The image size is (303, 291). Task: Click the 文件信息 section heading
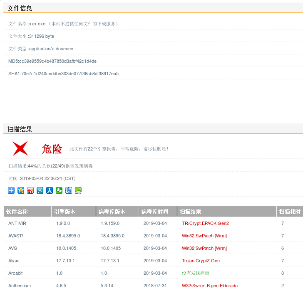[x=20, y=8]
